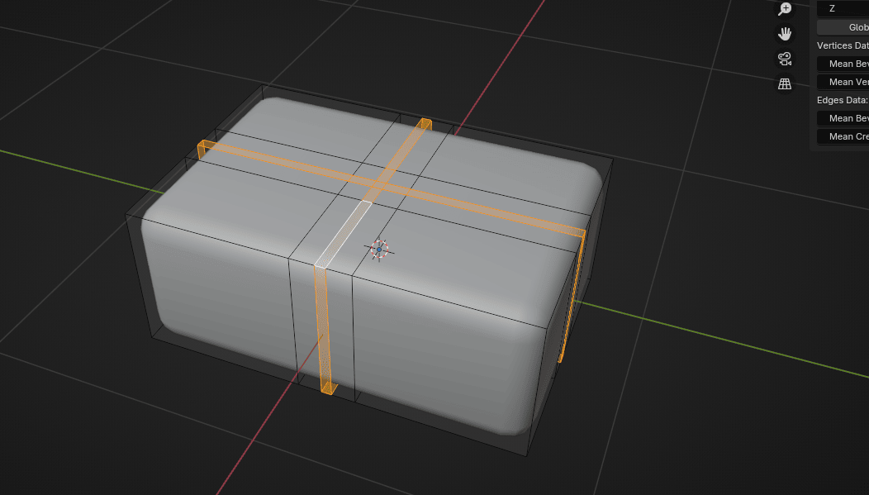Select the large front-right face of the cube
The height and width of the screenshot is (495, 869).
[x=446, y=347]
